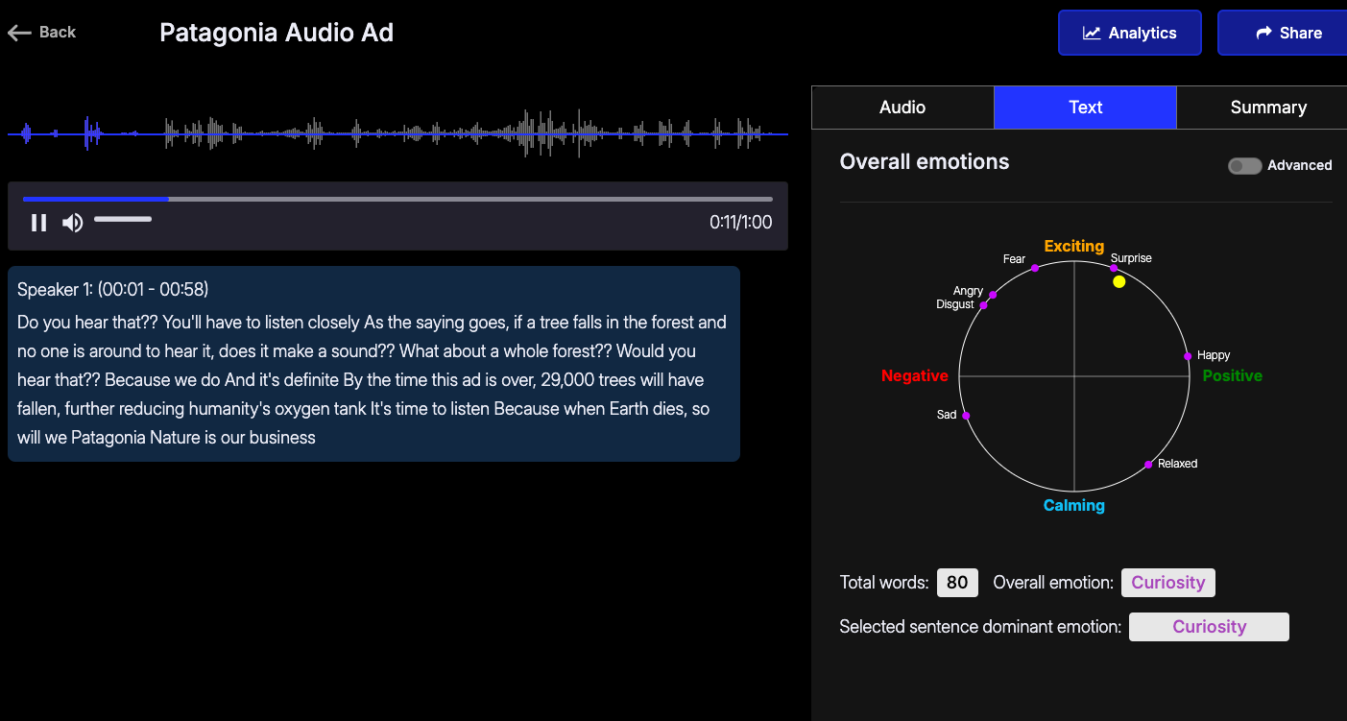Click the Exciting axis label
This screenshot has height=721, width=1347.
[x=1074, y=246]
